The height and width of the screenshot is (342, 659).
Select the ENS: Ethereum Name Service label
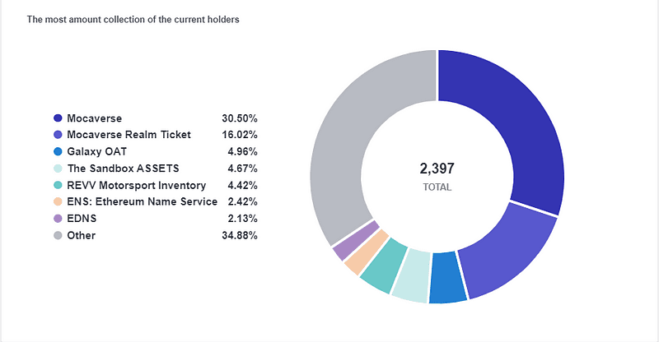[x=142, y=202]
